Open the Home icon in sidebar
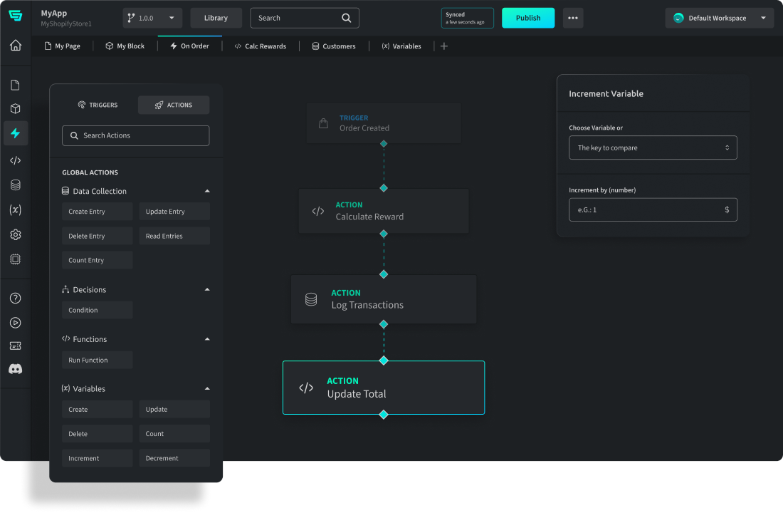The image size is (783, 513). (x=16, y=46)
